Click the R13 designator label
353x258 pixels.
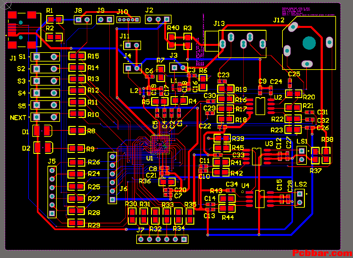tap(93, 79)
